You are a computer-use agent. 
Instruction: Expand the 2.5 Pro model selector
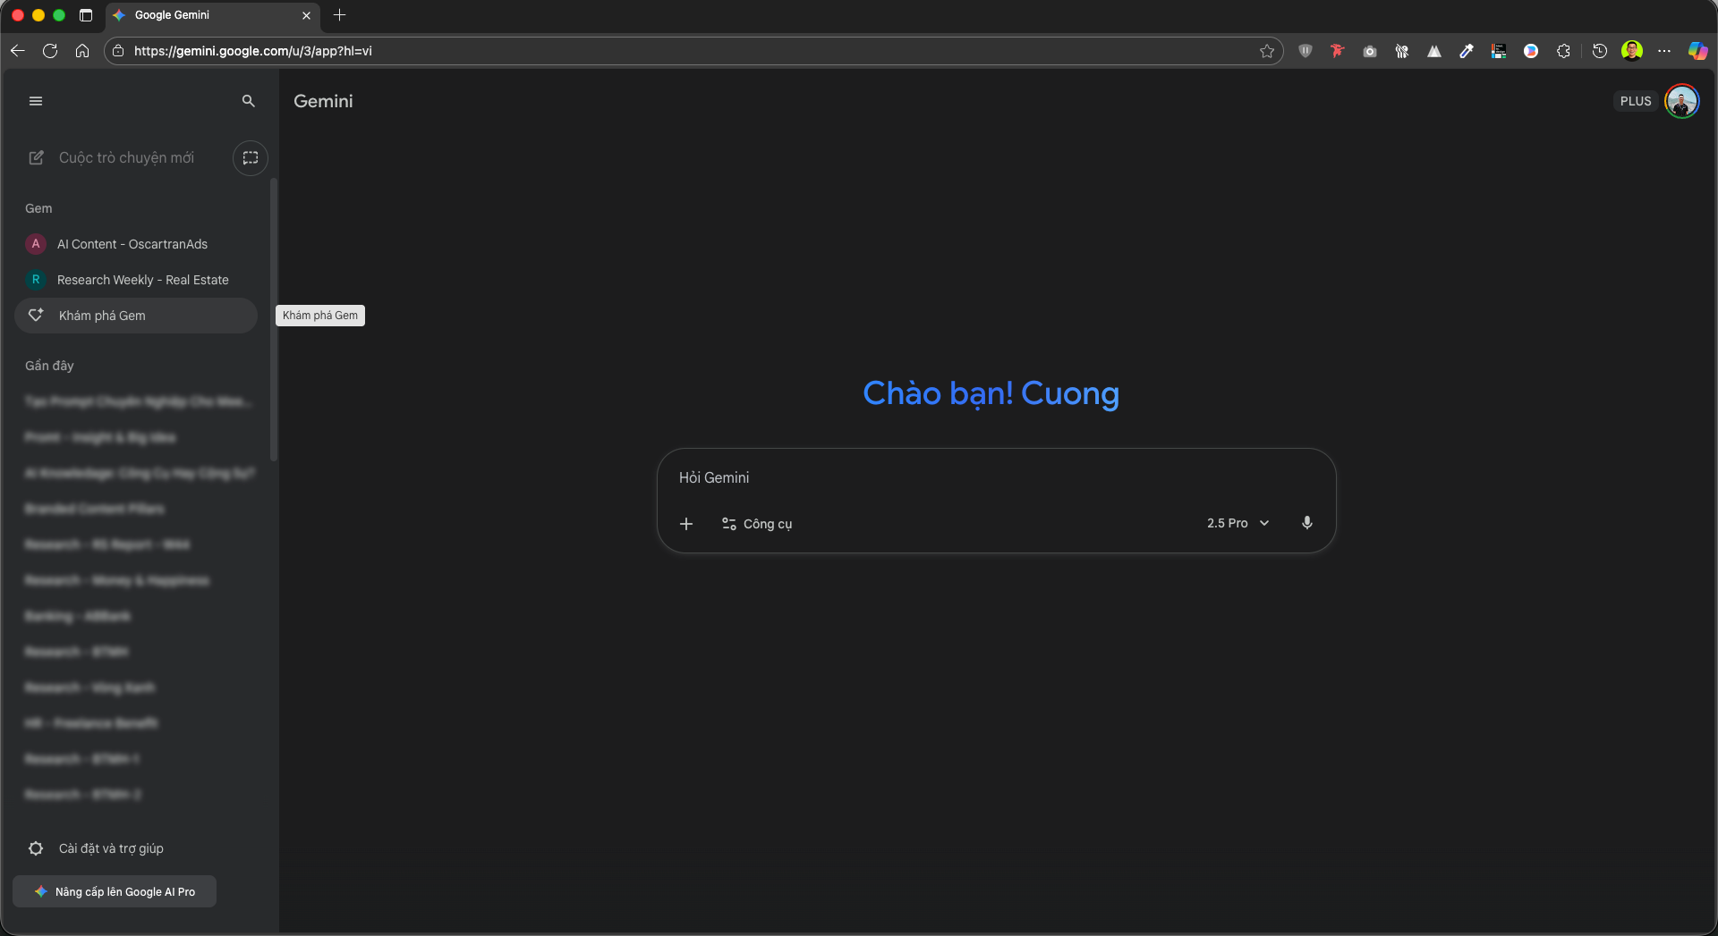coord(1237,523)
